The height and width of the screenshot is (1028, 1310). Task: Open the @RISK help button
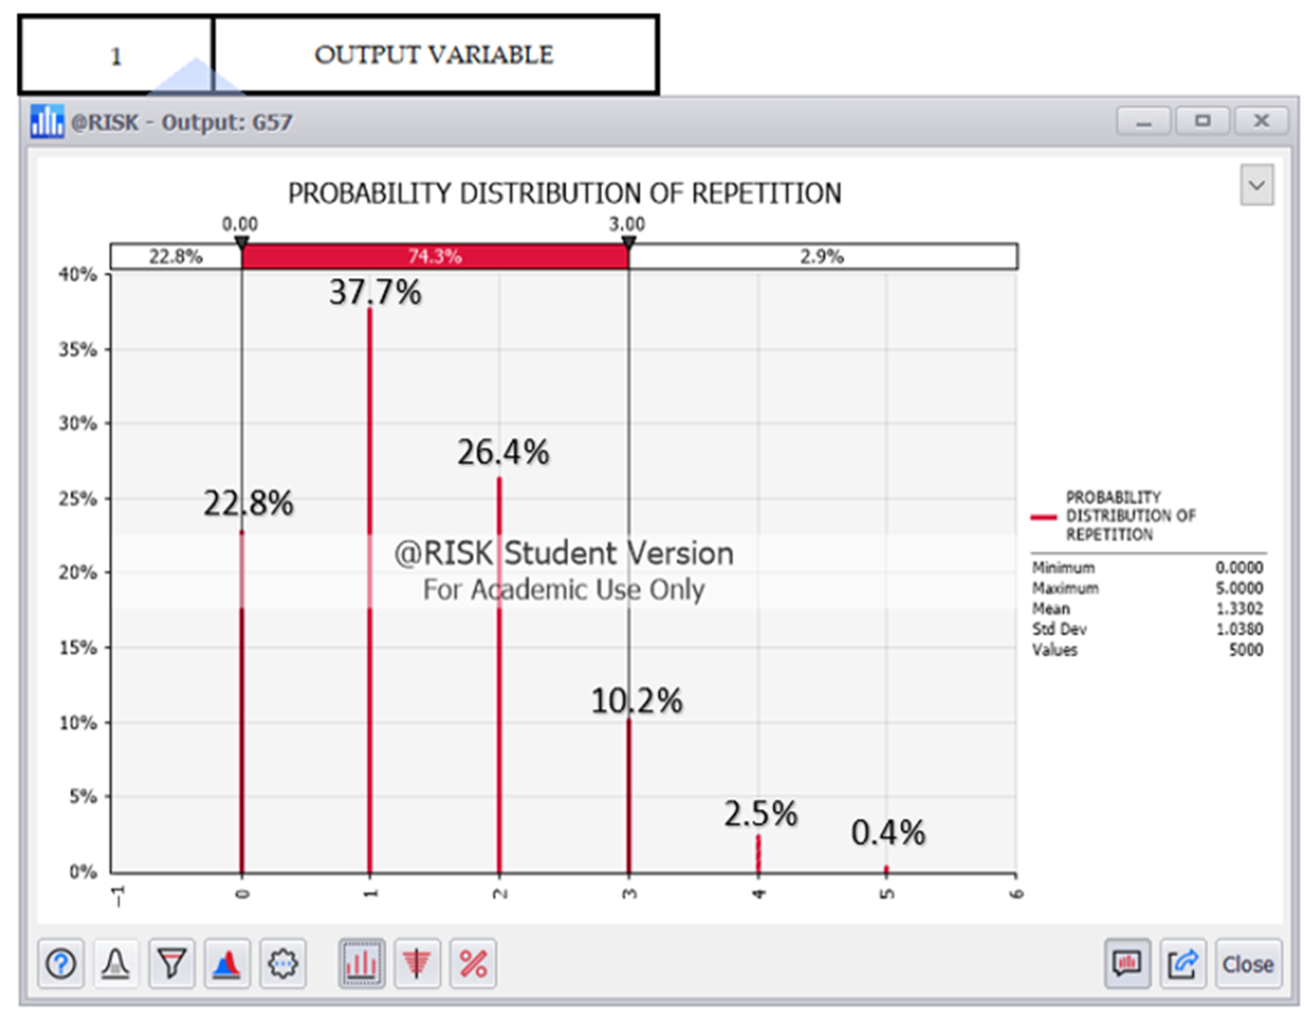pyautogui.click(x=61, y=964)
